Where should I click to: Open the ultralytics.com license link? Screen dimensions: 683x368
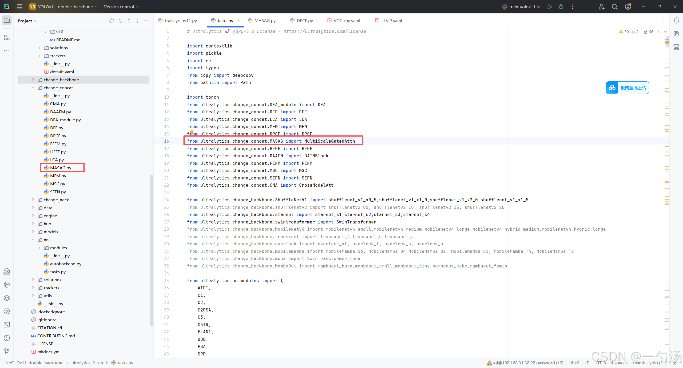[x=324, y=31]
